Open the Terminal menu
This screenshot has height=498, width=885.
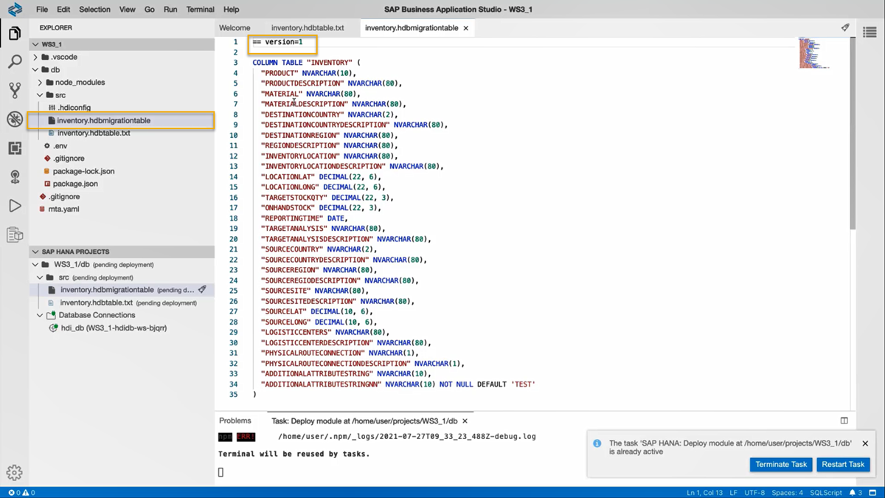(x=200, y=10)
